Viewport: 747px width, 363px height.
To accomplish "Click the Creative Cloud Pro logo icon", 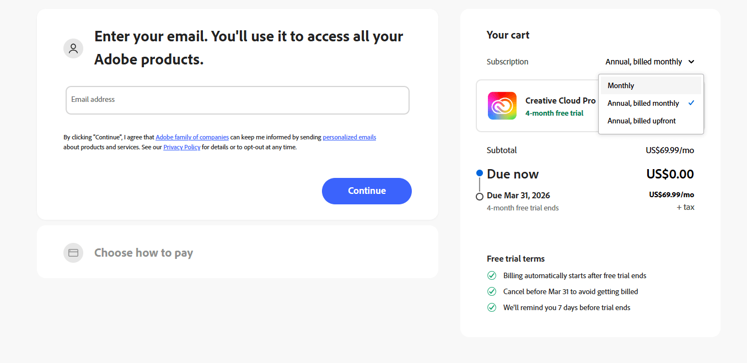I will [502, 106].
